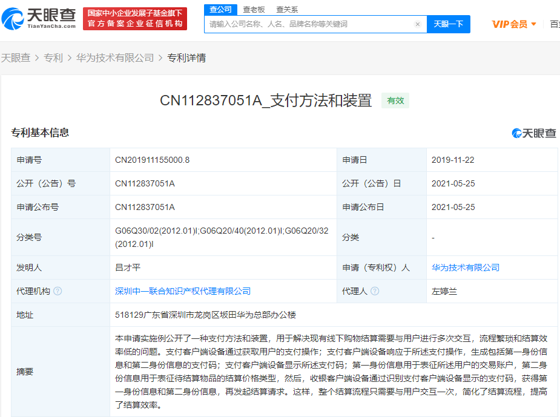Go to 天眼查 home breadcrumb
This screenshot has height=417, width=560.
click(16, 58)
